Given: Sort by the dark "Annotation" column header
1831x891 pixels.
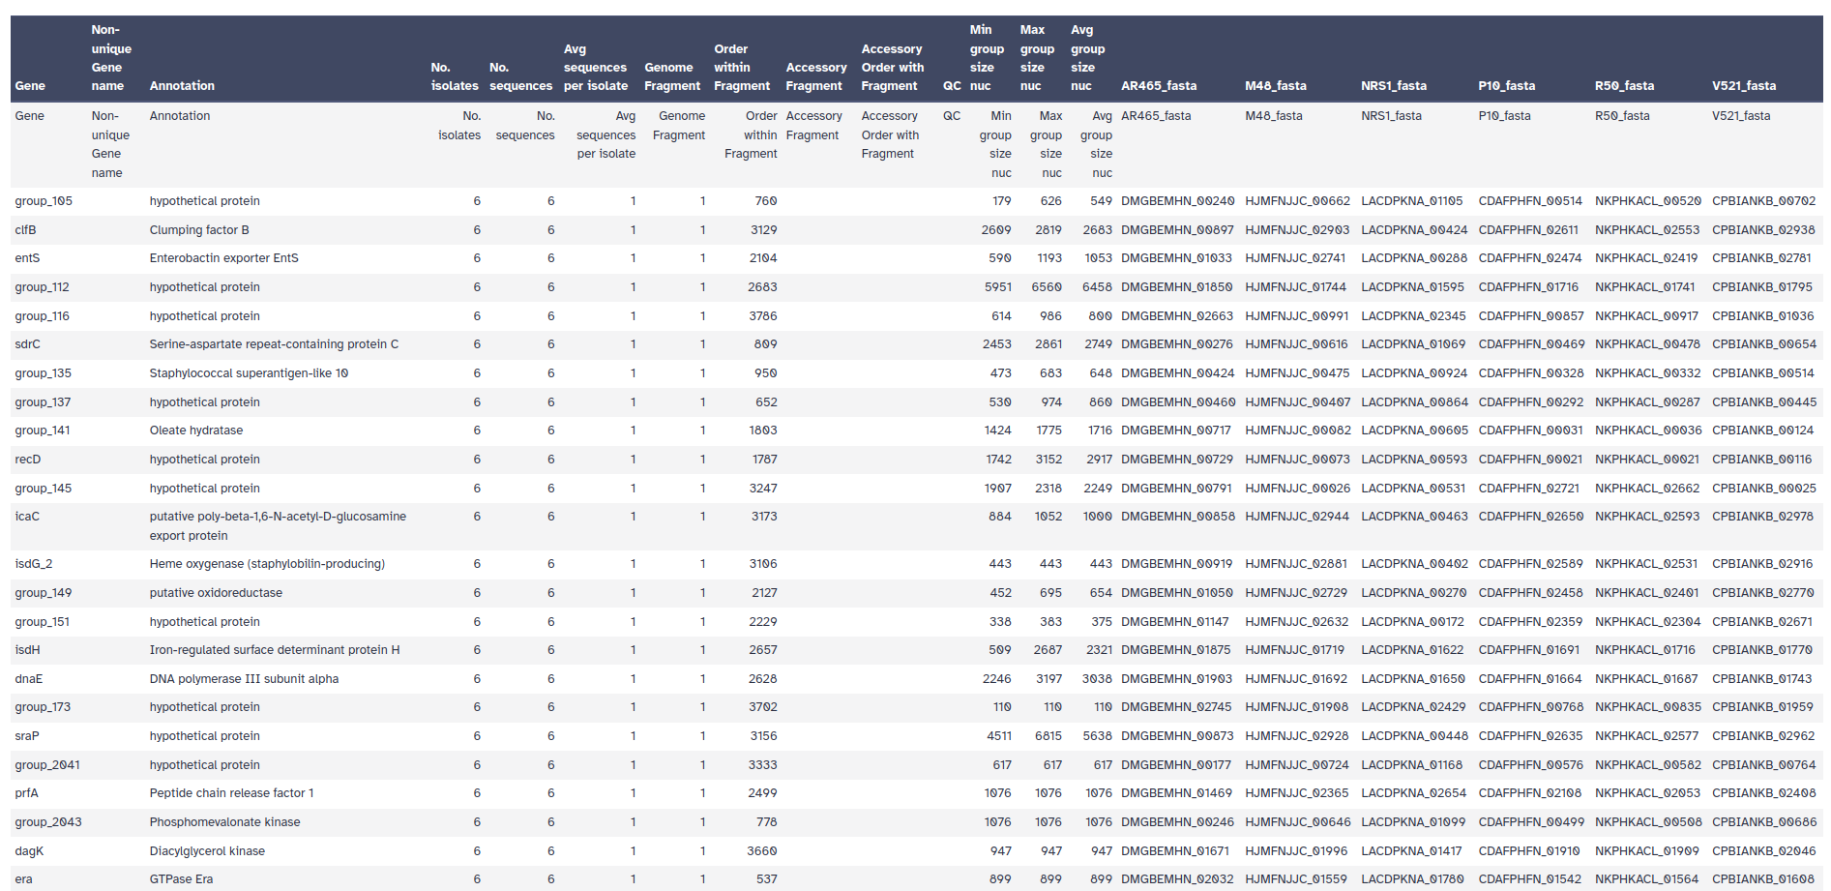Looking at the screenshot, I should coord(182,86).
